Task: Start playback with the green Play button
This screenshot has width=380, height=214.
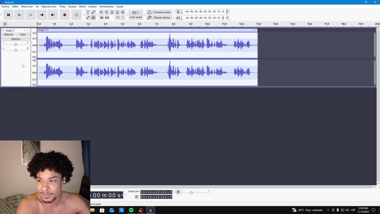Action: pyautogui.click(x=19, y=15)
